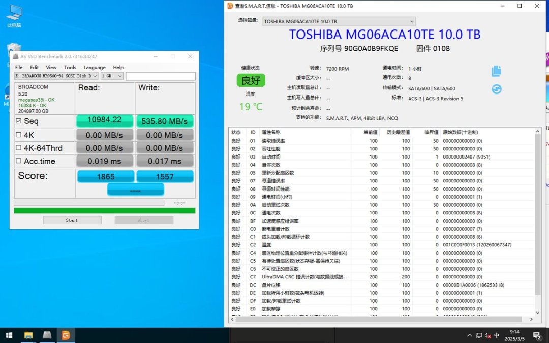Click the Start button in AS SSD
This screenshot has width=549, height=343.
point(72,220)
